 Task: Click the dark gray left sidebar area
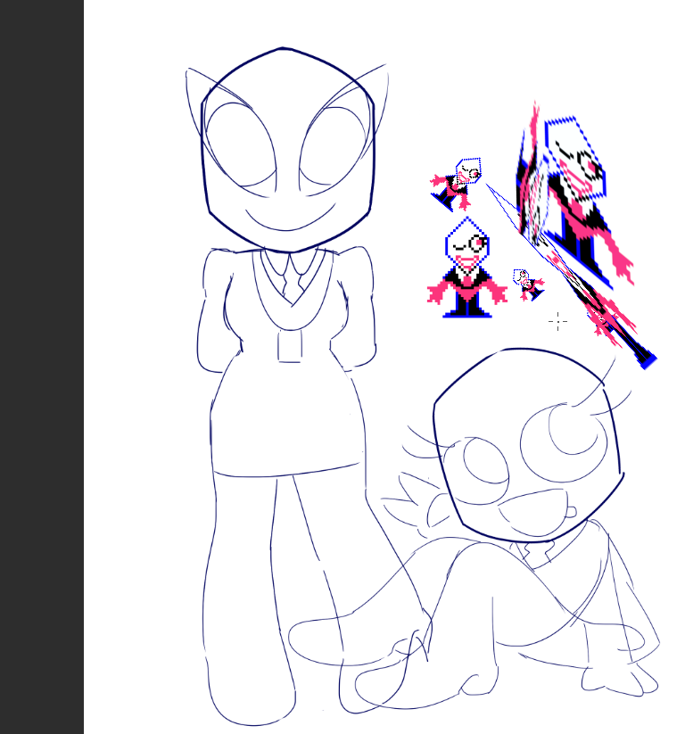point(42,367)
